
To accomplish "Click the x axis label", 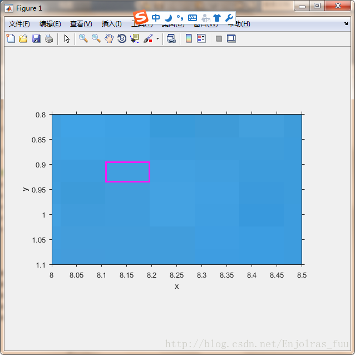I will coord(176,287).
